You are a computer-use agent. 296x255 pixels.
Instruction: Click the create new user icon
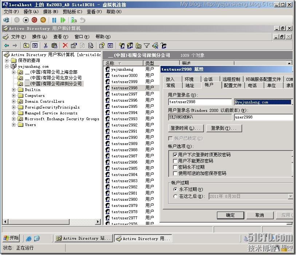122,46
